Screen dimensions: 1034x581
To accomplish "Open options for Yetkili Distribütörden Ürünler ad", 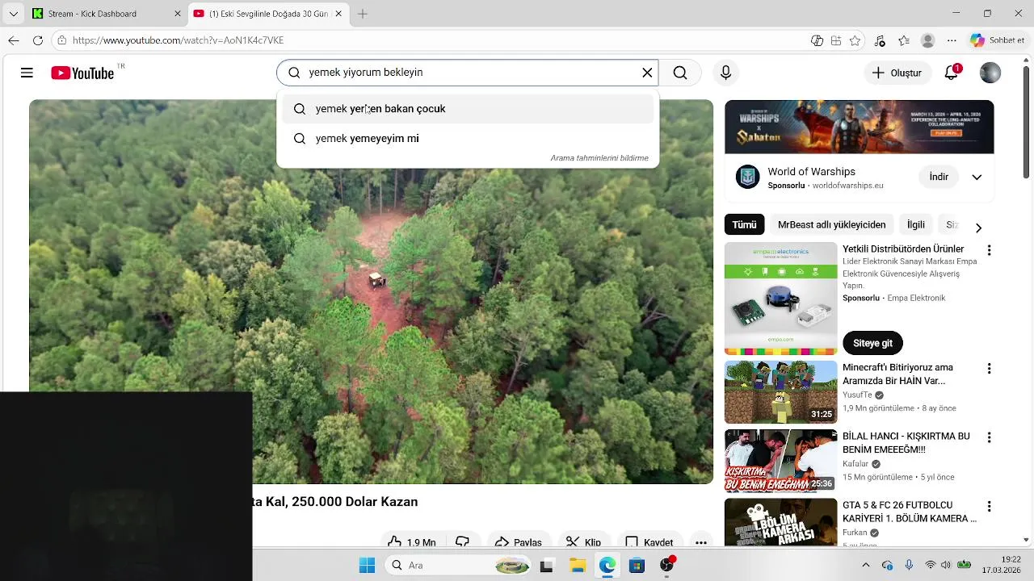I will point(989,251).
